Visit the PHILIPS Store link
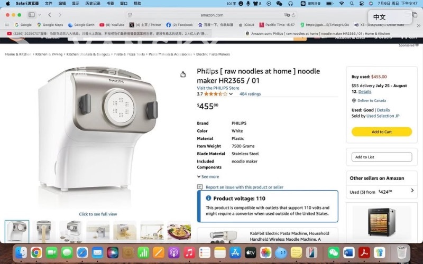This screenshot has width=423, height=264. click(218, 88)
